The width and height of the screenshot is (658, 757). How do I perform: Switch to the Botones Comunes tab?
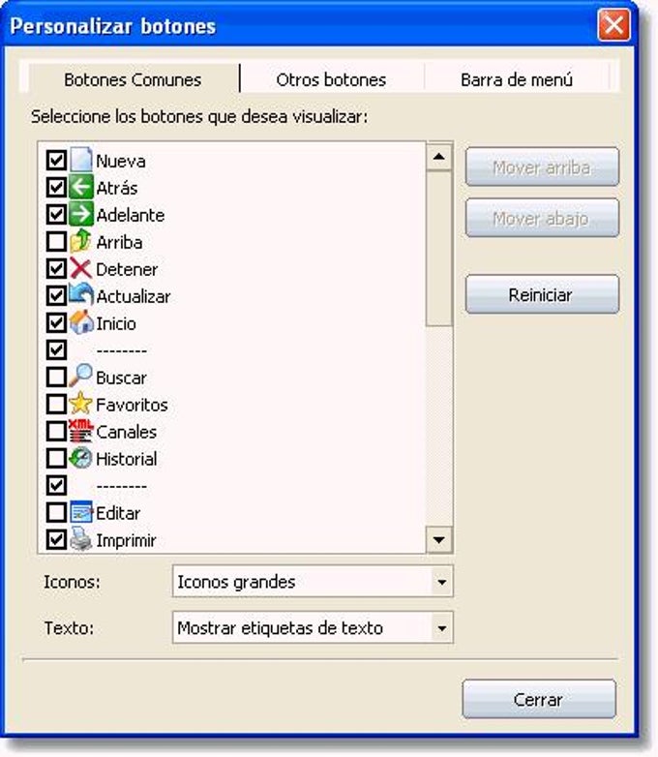point(133,79)
